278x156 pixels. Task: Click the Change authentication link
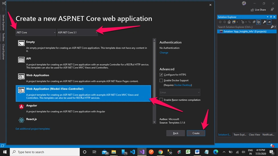point(164,53)
